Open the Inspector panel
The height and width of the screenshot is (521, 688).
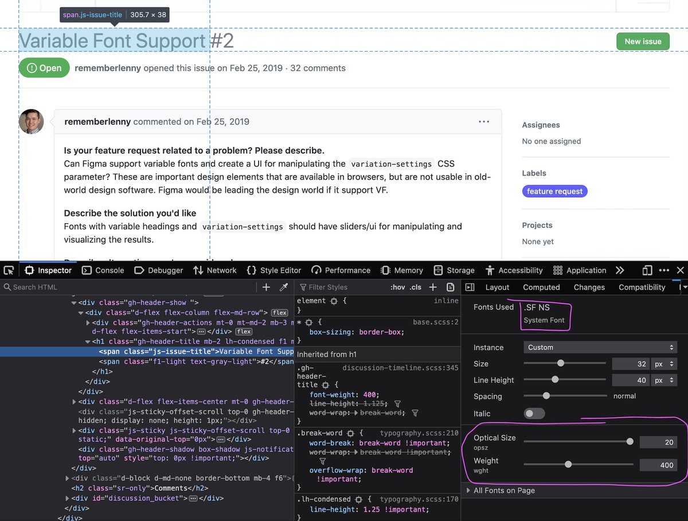click(x=48, y=270)
